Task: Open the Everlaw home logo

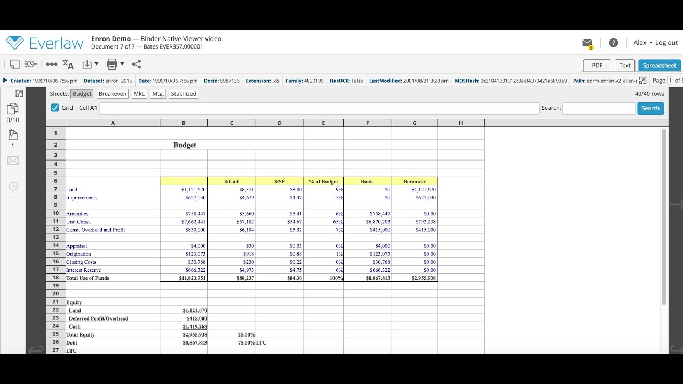Action: point(45,43)
